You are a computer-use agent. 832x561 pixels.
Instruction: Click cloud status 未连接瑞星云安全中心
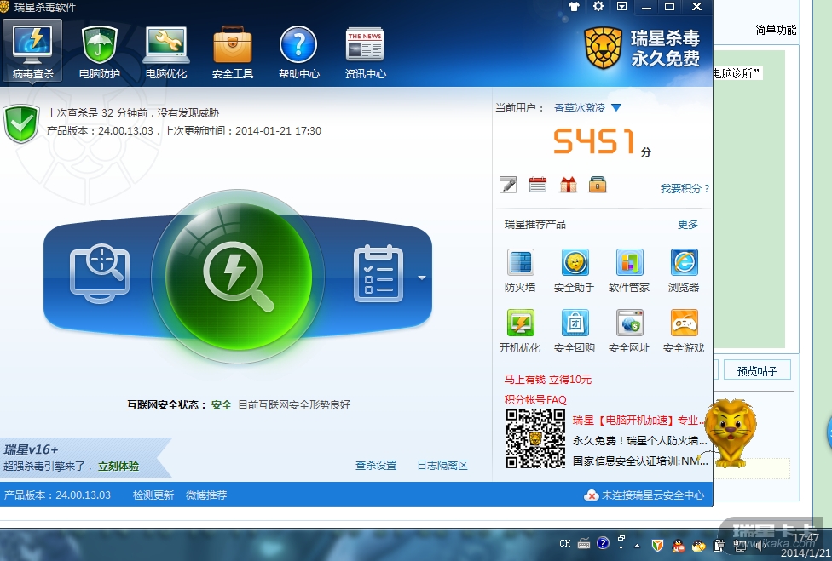pyautogui.click(x=644, y=495)
